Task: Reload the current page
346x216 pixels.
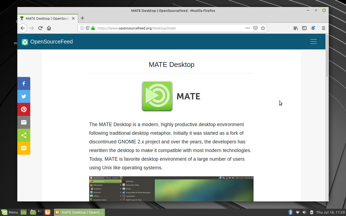Action: coord(40,28)
